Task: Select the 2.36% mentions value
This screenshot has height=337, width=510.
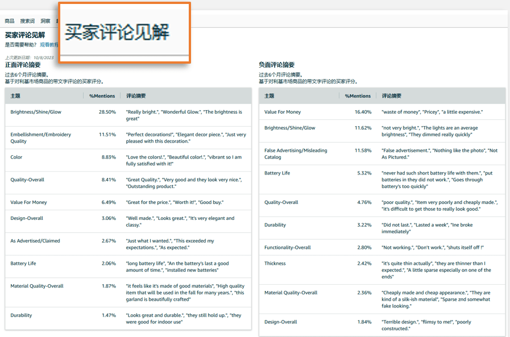Action: [x=364, y=293]
